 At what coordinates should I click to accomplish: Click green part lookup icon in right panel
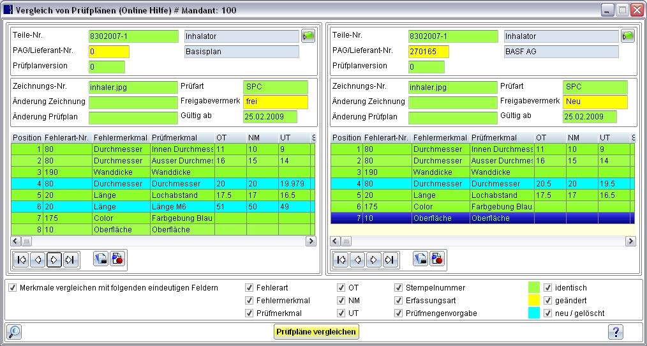[x=628, y=36]
